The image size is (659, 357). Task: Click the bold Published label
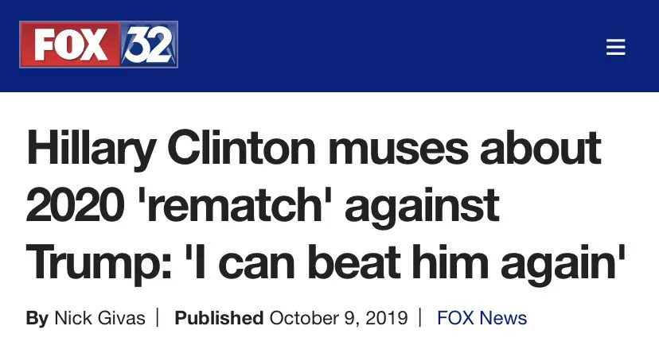click(x=219, y=318)
